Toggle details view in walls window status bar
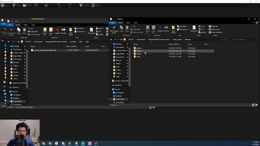This screenshot has height=146, width=260. coord(151,107)
